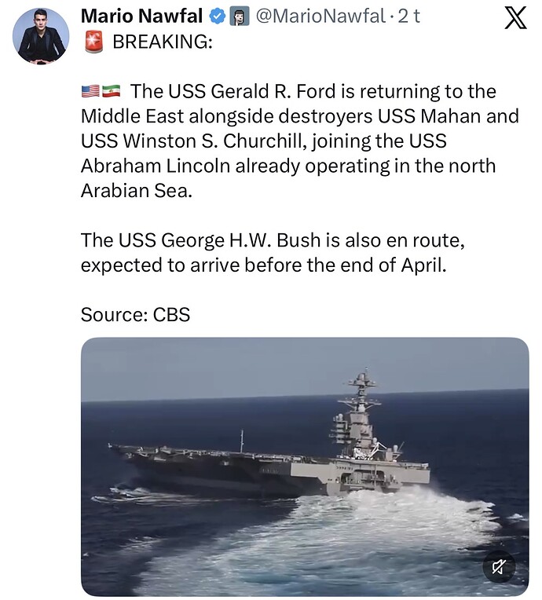Click the "BREAKING:" headline text
Viewport: 542px width, 600px height.
pyautogui.click(x=163, y=42)
